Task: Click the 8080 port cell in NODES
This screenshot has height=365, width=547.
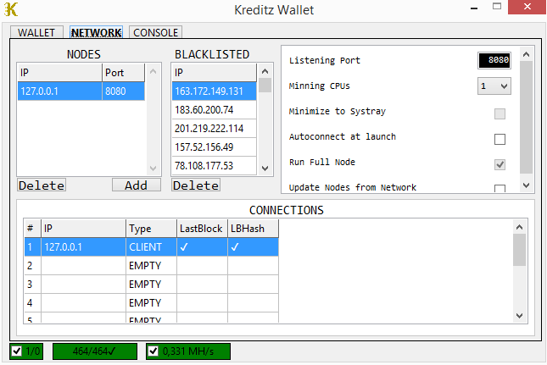Action: point(124,91)
